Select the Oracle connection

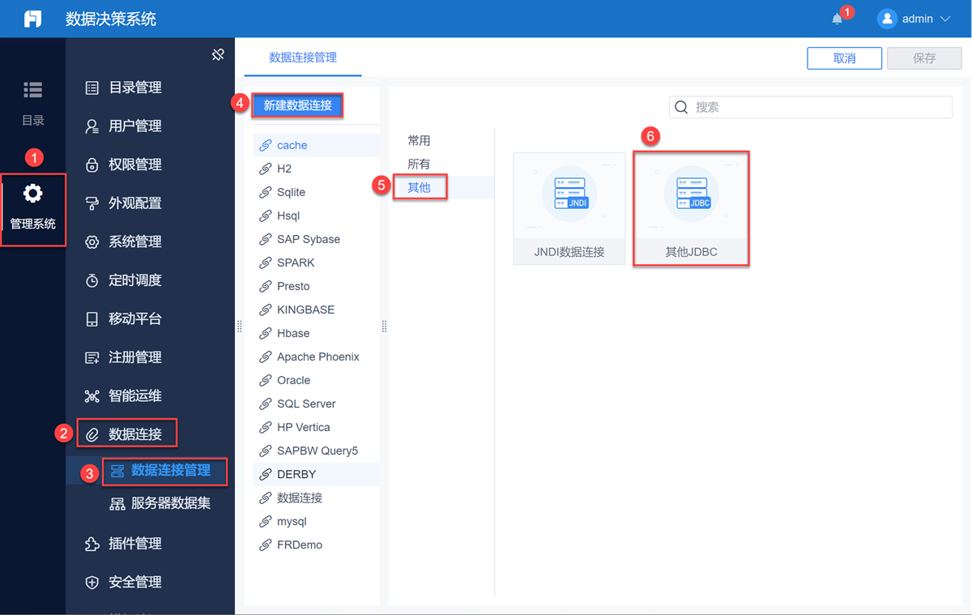tap(316, 381)
